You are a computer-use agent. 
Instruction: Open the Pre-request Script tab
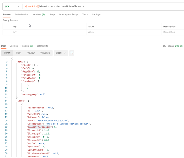(x=68, y=14)
